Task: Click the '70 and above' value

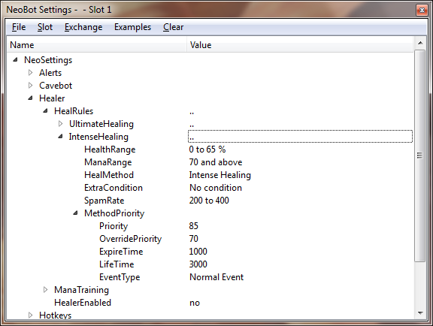Action: (216, 162)
